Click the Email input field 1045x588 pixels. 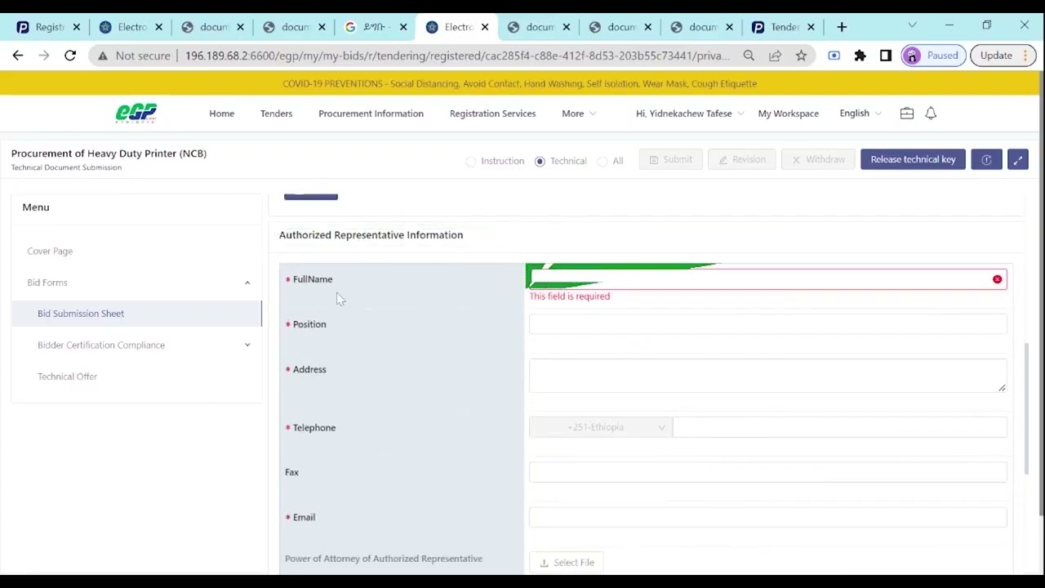(767, 517)
